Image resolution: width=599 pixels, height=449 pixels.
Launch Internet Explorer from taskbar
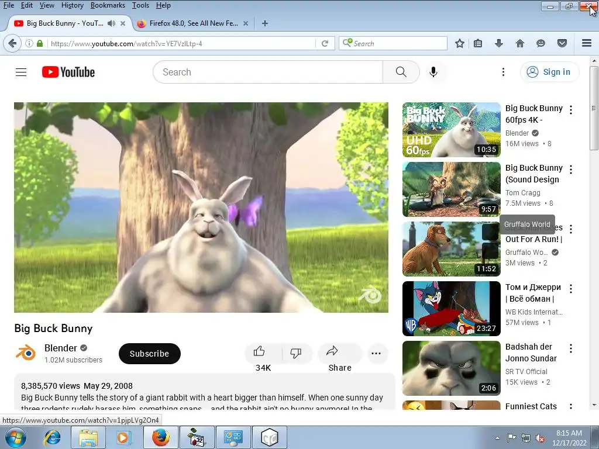[52, 438]
